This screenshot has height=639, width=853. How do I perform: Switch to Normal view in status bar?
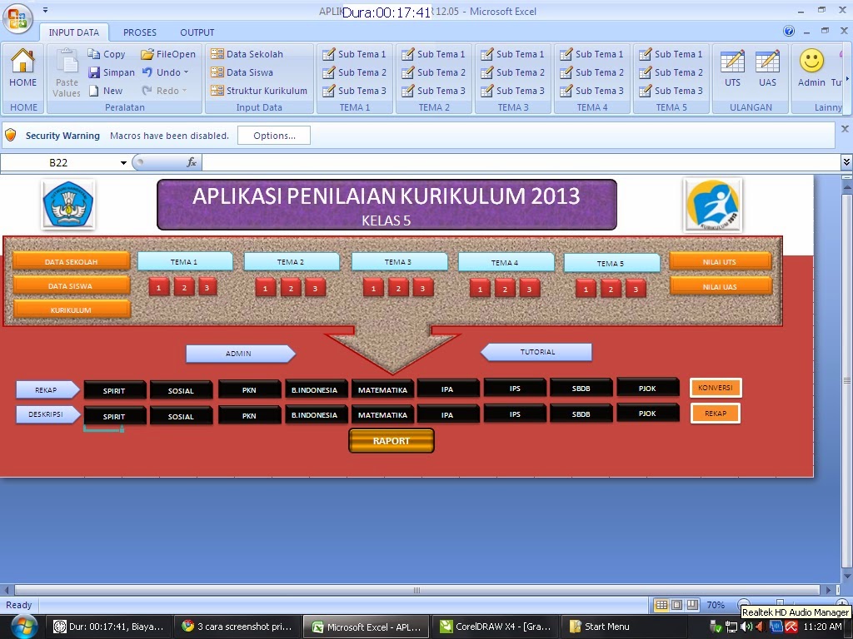pyautogui.click(x=661, y=605)
